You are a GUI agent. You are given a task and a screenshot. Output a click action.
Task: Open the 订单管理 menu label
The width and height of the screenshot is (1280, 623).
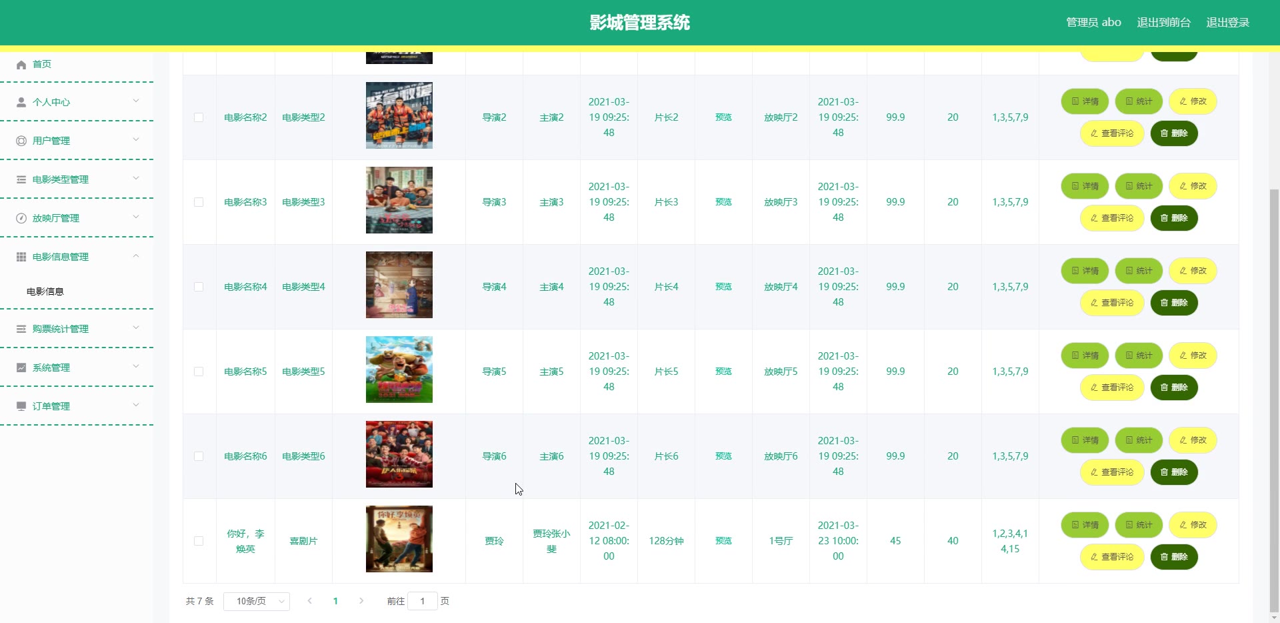pyautogui.click(x=51, y=406)
